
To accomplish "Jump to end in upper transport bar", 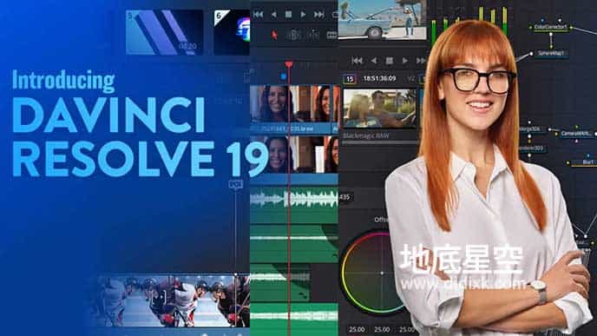I will click(319, 15).
